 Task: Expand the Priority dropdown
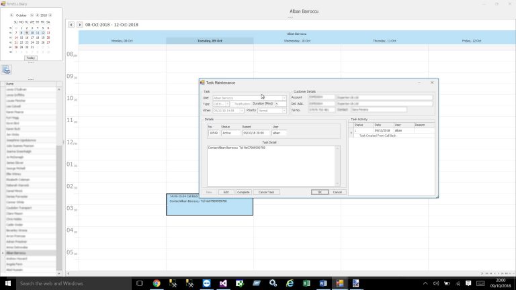pos(284,110)
